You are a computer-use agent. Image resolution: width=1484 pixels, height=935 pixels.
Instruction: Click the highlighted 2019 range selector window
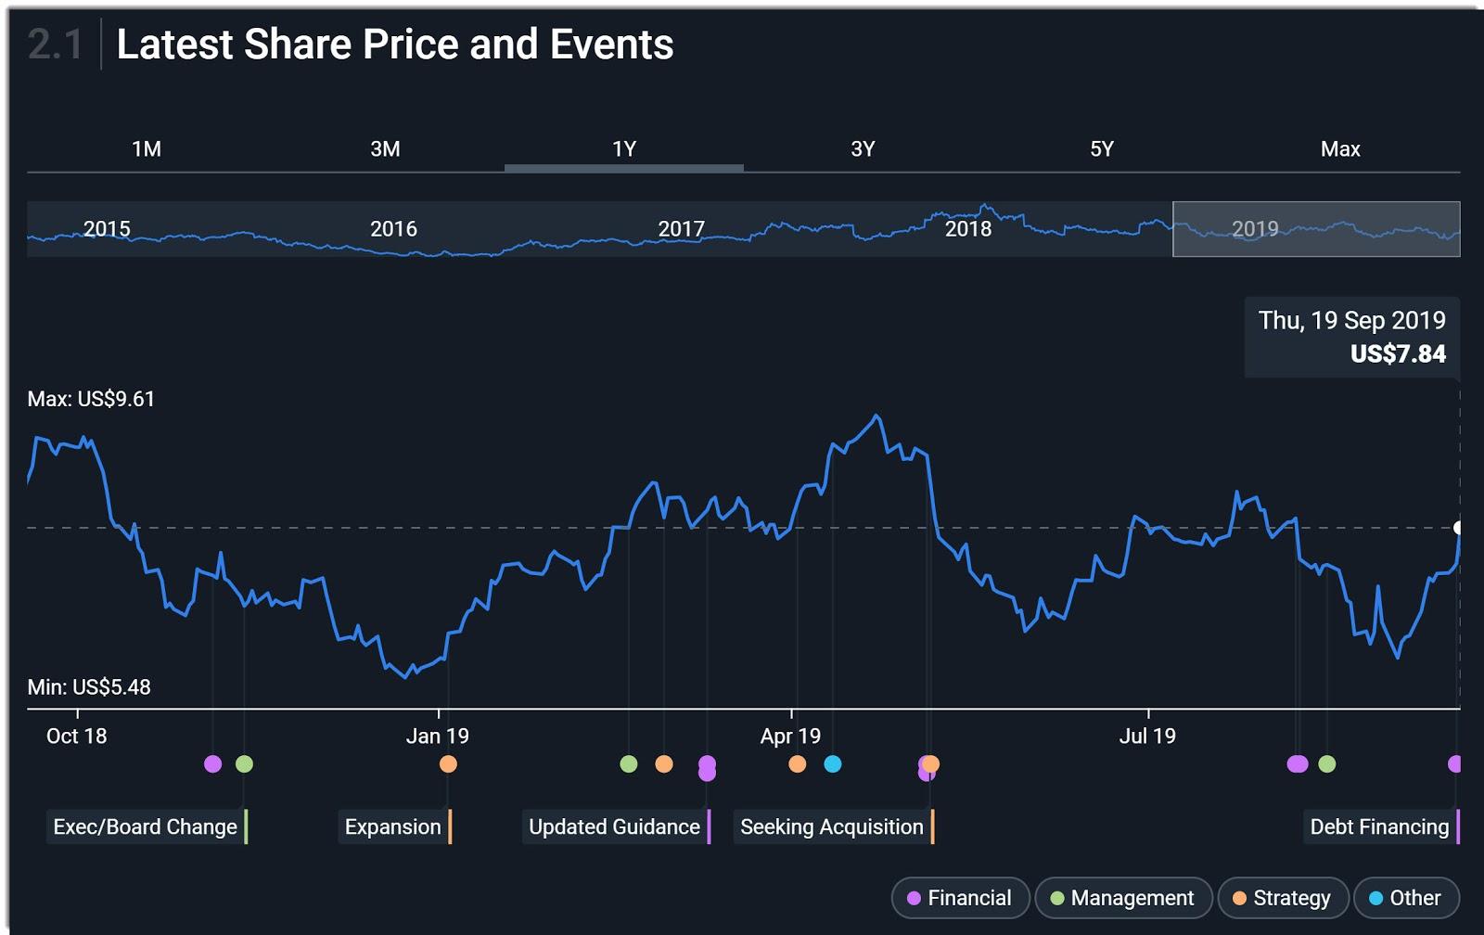[1315, 229]
